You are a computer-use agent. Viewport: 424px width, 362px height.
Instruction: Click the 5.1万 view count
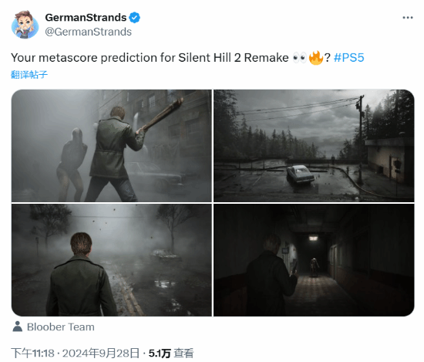click(160, 353)
